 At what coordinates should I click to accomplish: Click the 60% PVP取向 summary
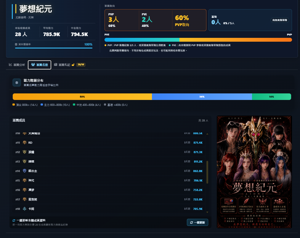click(182, 20)
